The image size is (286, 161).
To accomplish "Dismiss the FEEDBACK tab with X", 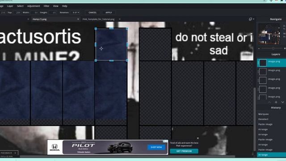I will (15, 153).
